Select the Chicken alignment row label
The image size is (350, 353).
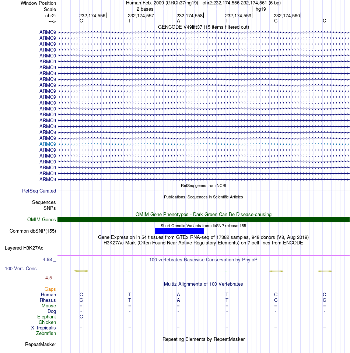[47, 322]
